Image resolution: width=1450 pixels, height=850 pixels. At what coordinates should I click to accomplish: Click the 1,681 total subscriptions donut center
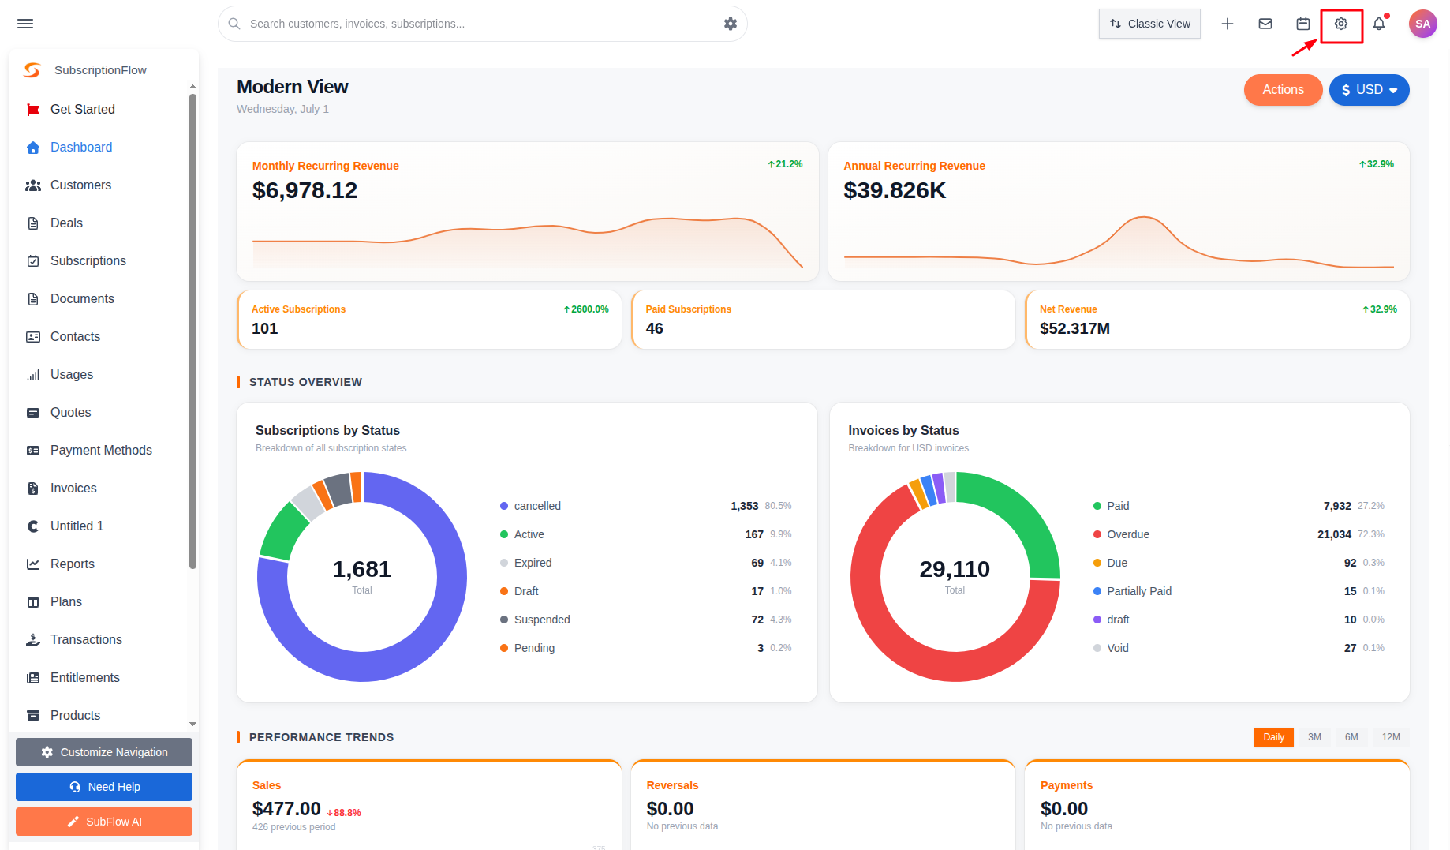362,569
